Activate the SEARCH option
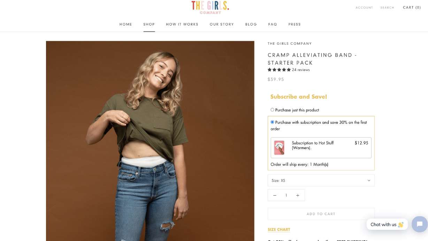This screenshot has width=428, height=241. [x=387, y=7]
